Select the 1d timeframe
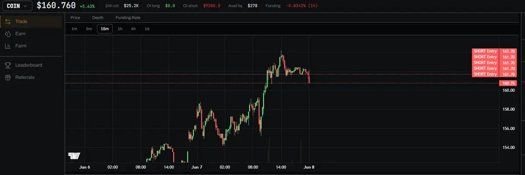 (147, 29)
